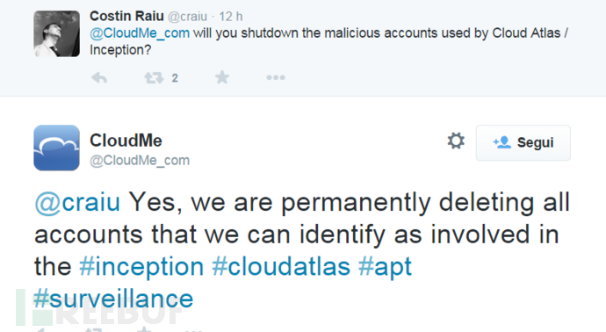606x332 pixels.
Task: Open more options ellipsis on Costin's tweet
Action: tap(276, 77)
